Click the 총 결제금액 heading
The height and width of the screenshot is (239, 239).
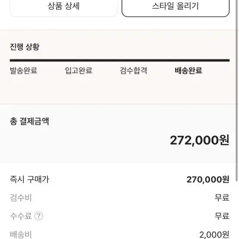pos(29,121)
